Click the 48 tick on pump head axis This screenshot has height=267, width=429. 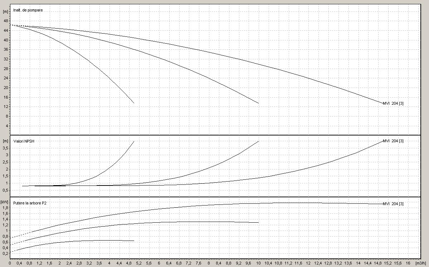5,21
